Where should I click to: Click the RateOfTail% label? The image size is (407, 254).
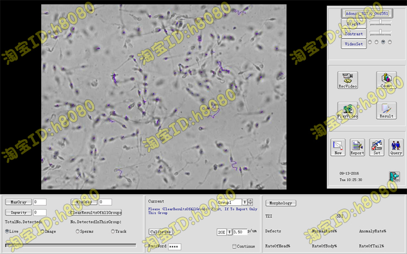[371, 246]
